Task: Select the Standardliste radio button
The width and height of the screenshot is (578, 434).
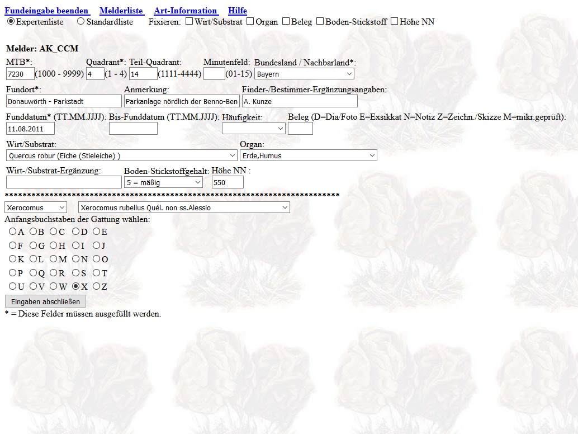Action: pos(80,21)
